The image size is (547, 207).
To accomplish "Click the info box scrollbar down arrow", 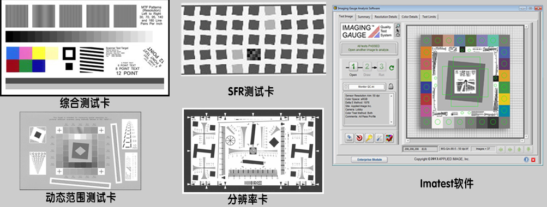I will 391,123.
